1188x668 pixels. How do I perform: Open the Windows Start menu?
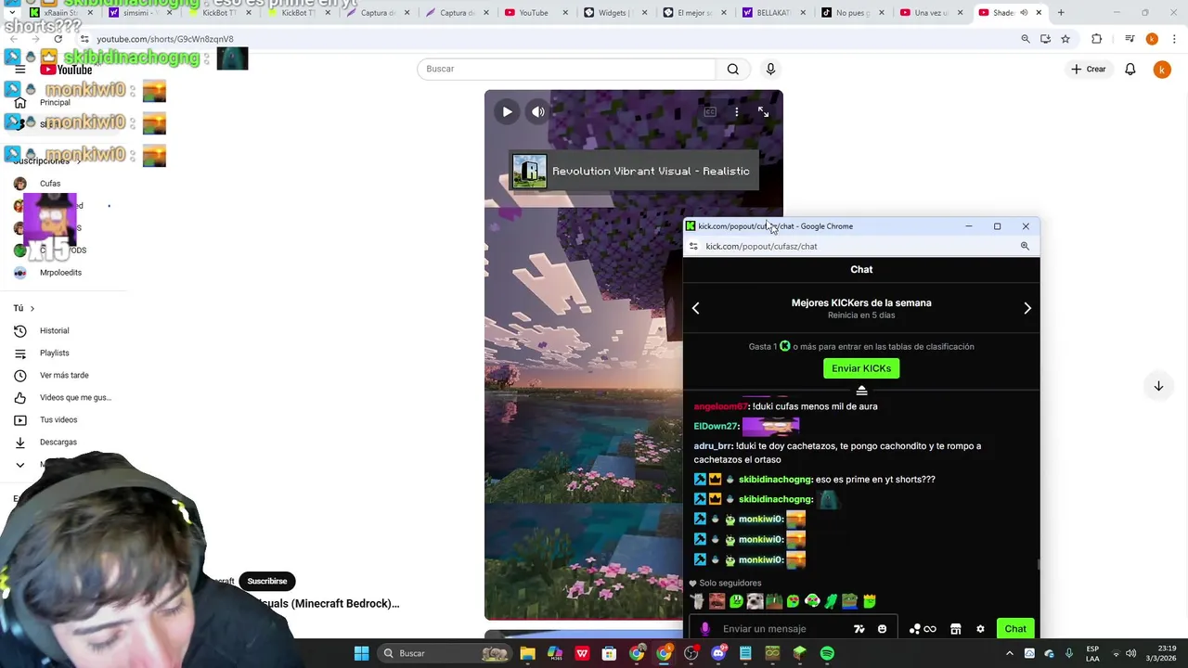coord(361,653)
